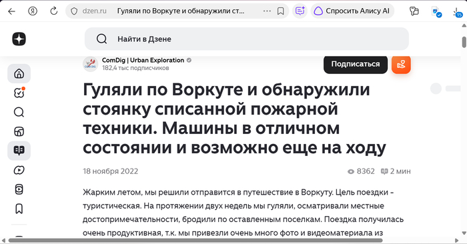Click the site protection shield icon
This screenshot has width=467, height=244.
[x=74, y=11]
